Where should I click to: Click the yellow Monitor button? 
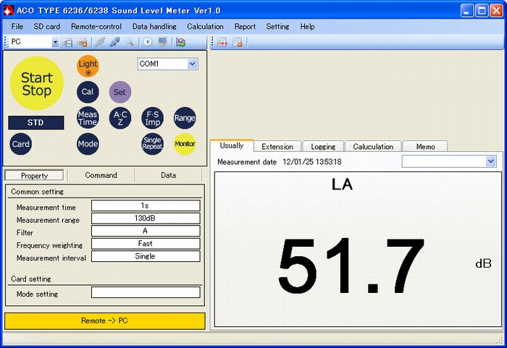(x=185, y=144)
